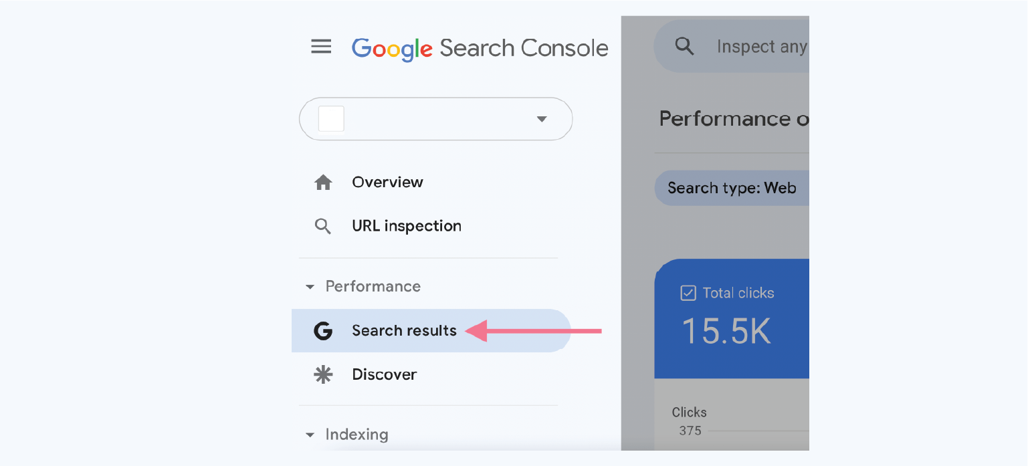Open the hamburger main menu

tap(321, 47)
